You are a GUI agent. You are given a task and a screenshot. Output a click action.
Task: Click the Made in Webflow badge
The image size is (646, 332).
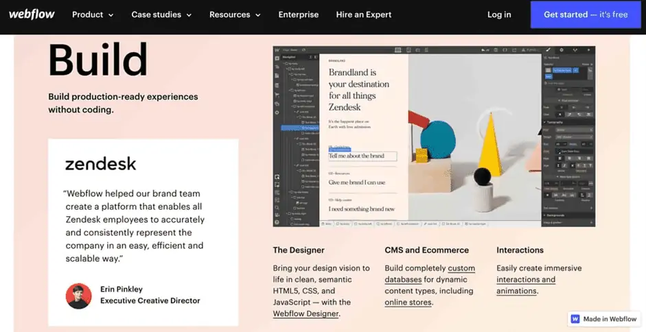tap(603, 319)
